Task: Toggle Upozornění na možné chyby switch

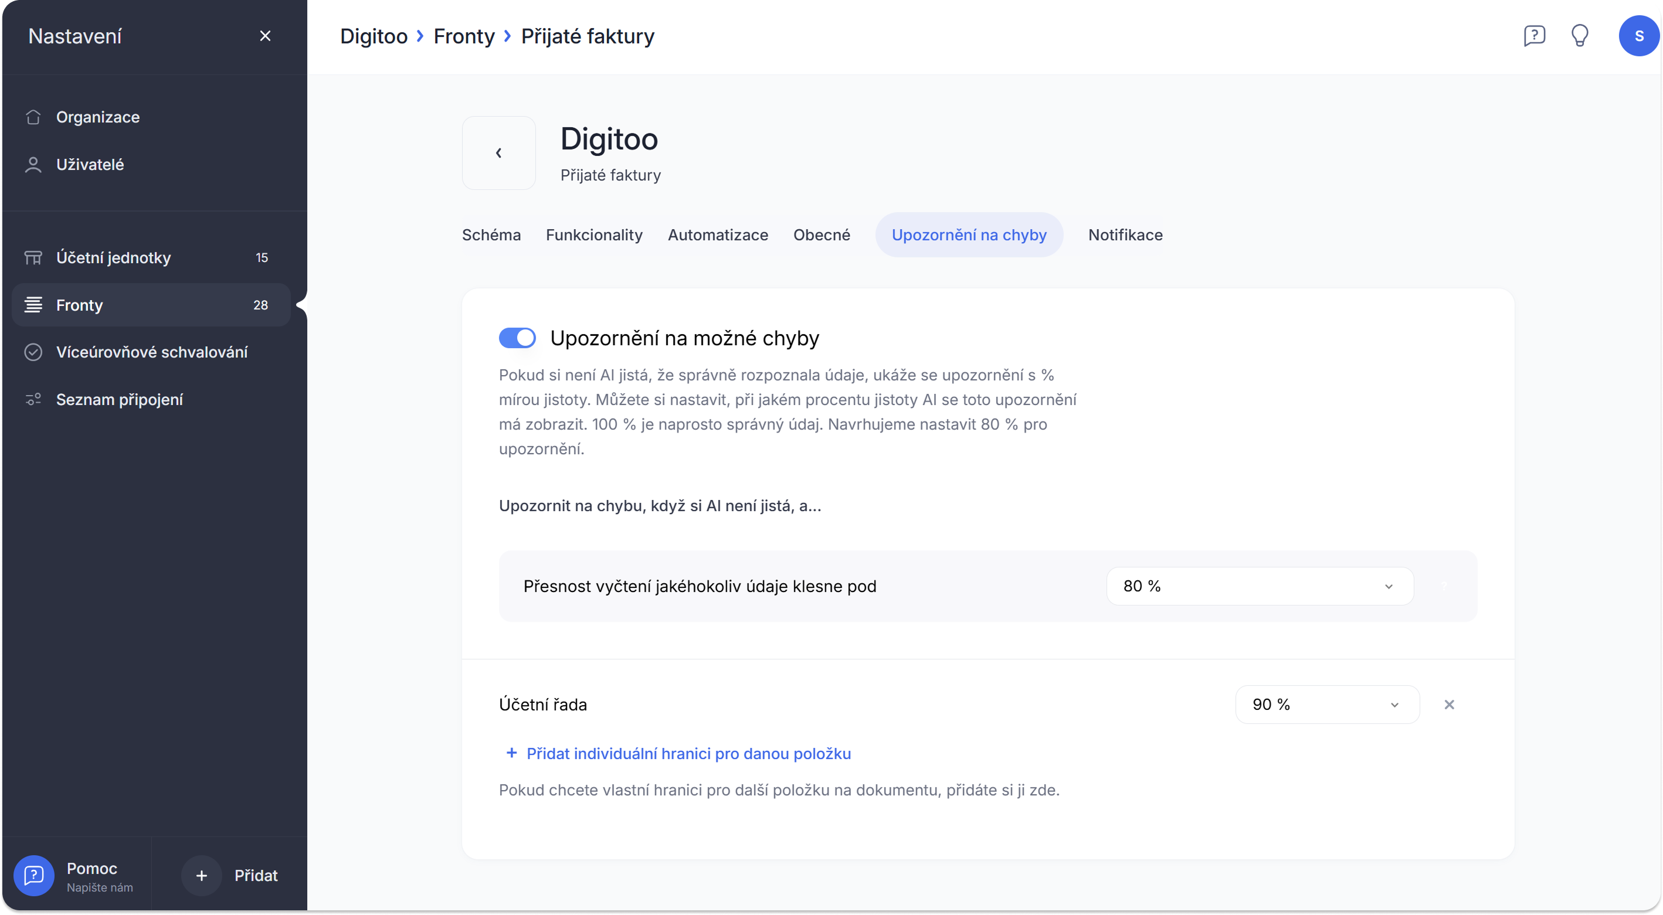Action: pos(517,338)
